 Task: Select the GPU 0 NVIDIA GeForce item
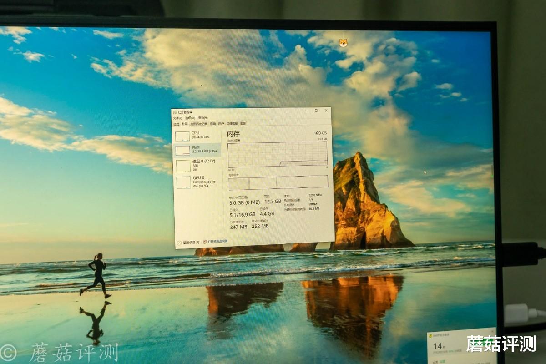pyautogui.click(x=198, y=182)
